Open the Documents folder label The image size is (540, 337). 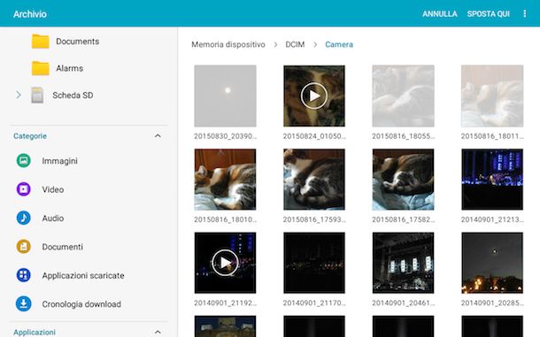78,42
